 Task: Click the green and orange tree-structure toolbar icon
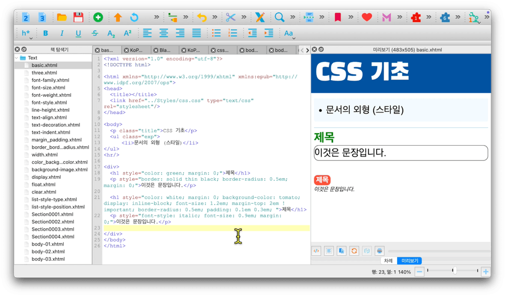click(173, 17)
